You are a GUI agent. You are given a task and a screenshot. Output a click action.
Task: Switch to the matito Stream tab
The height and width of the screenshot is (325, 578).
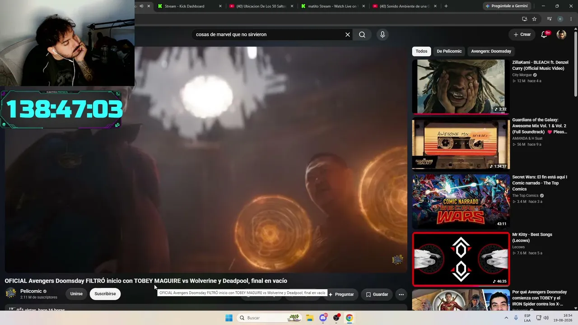[332, 6]
